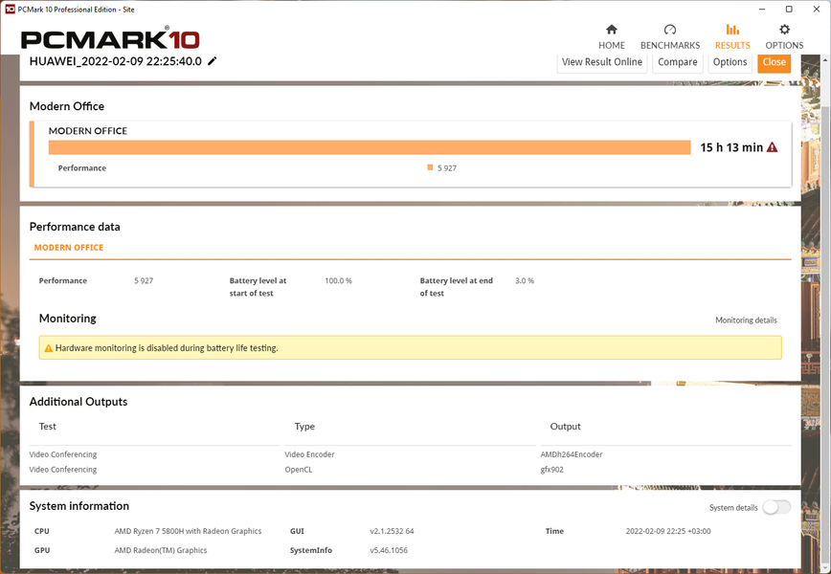
Task: Maximize the PCMark 10 window
Action: pyautogui.click(x=789, y=9)
